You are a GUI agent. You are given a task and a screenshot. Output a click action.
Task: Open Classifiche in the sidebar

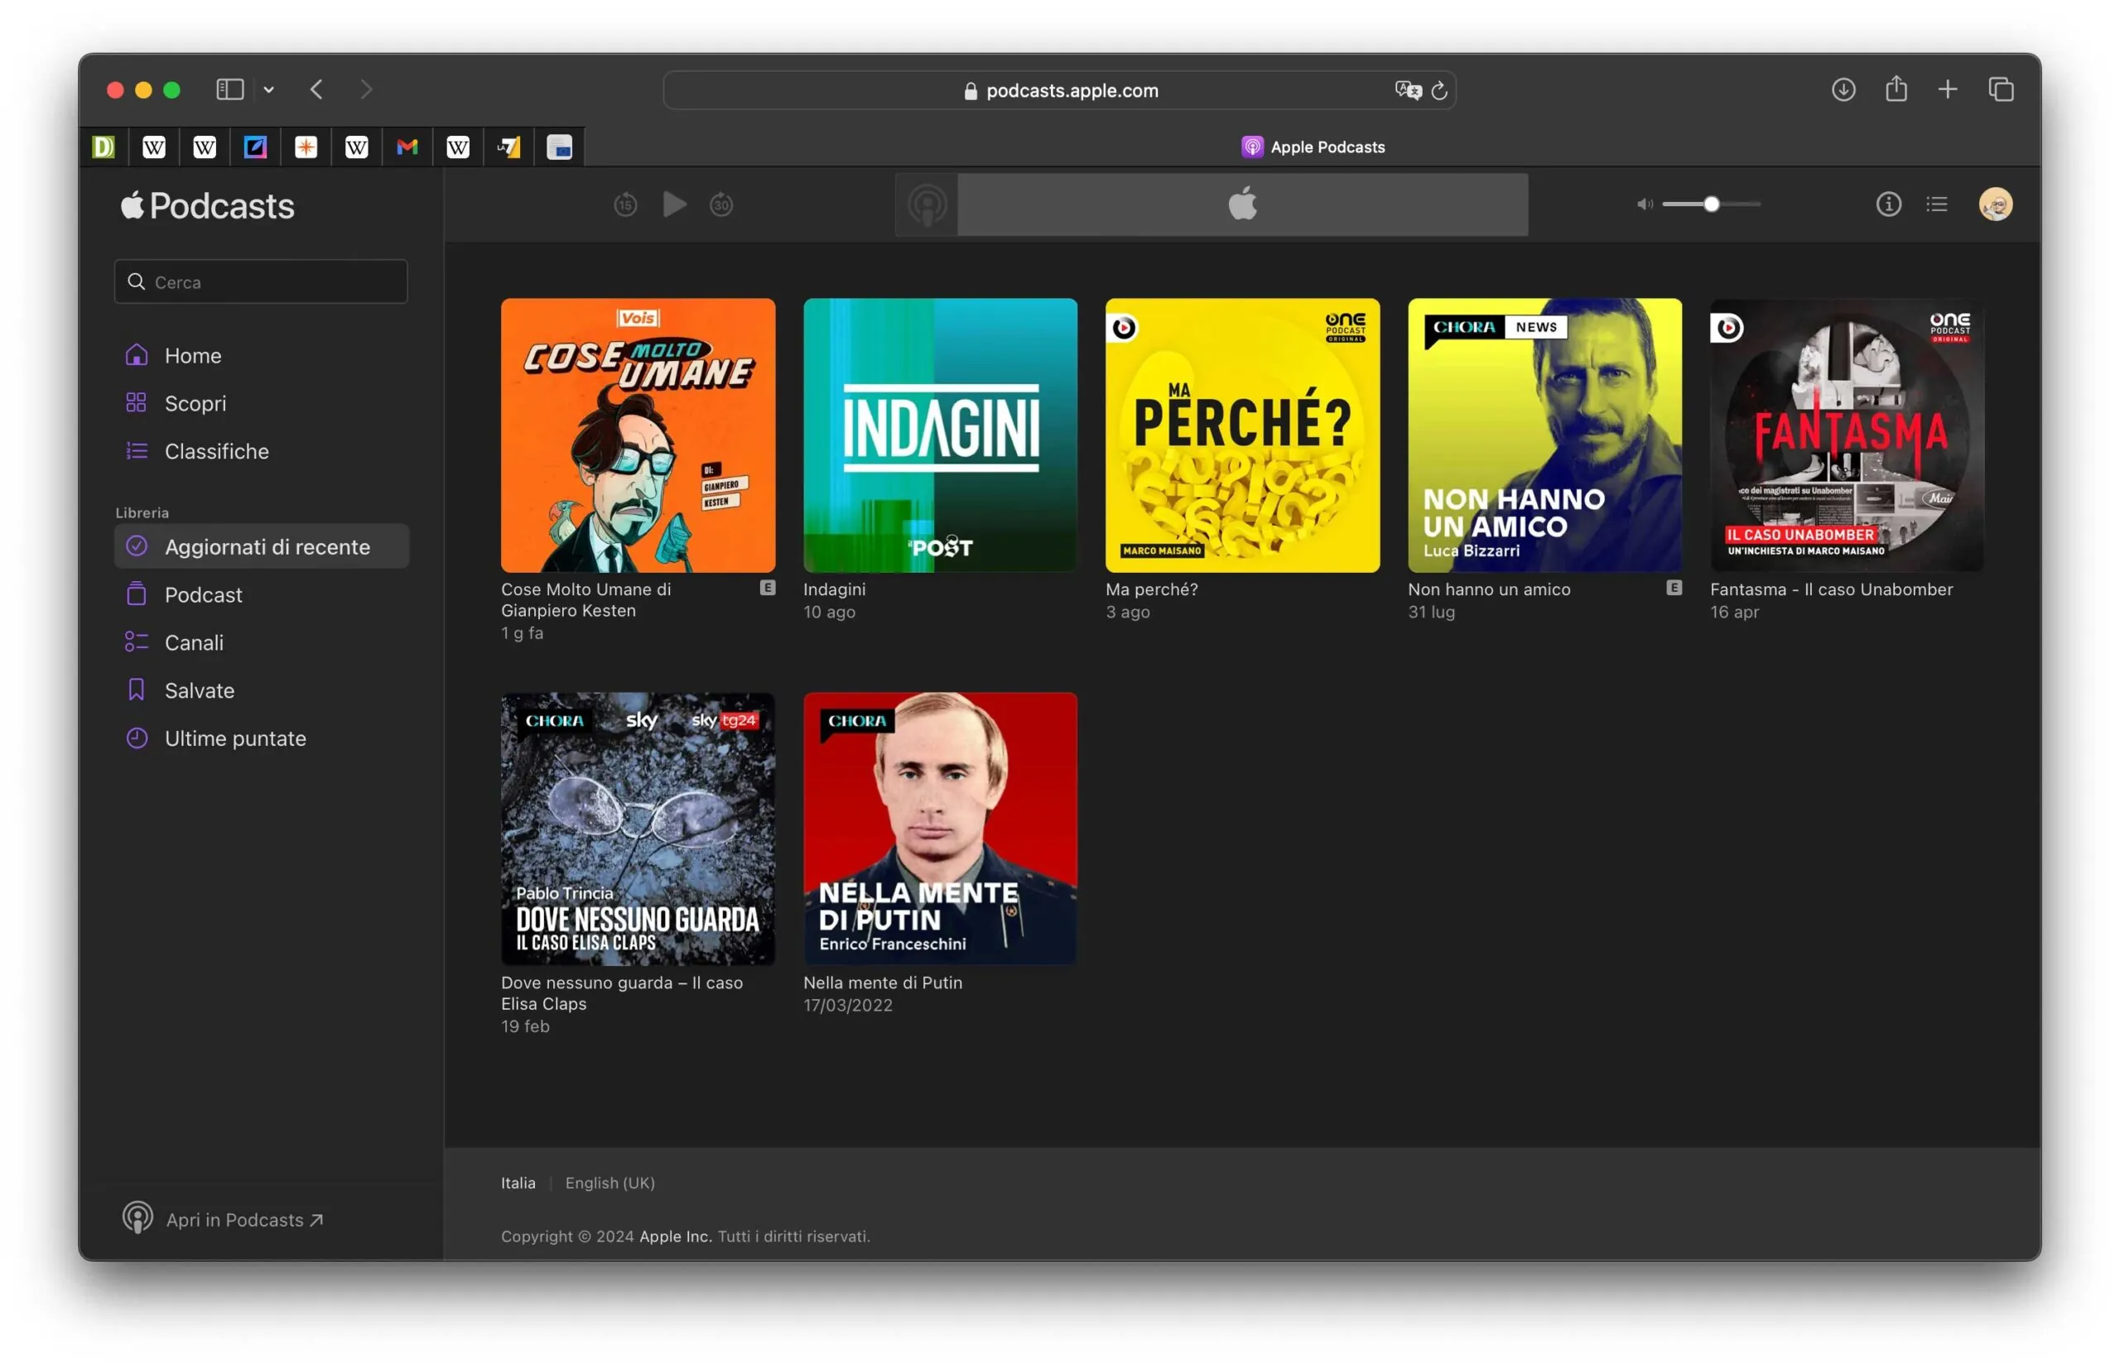click(x=262, y=451)
